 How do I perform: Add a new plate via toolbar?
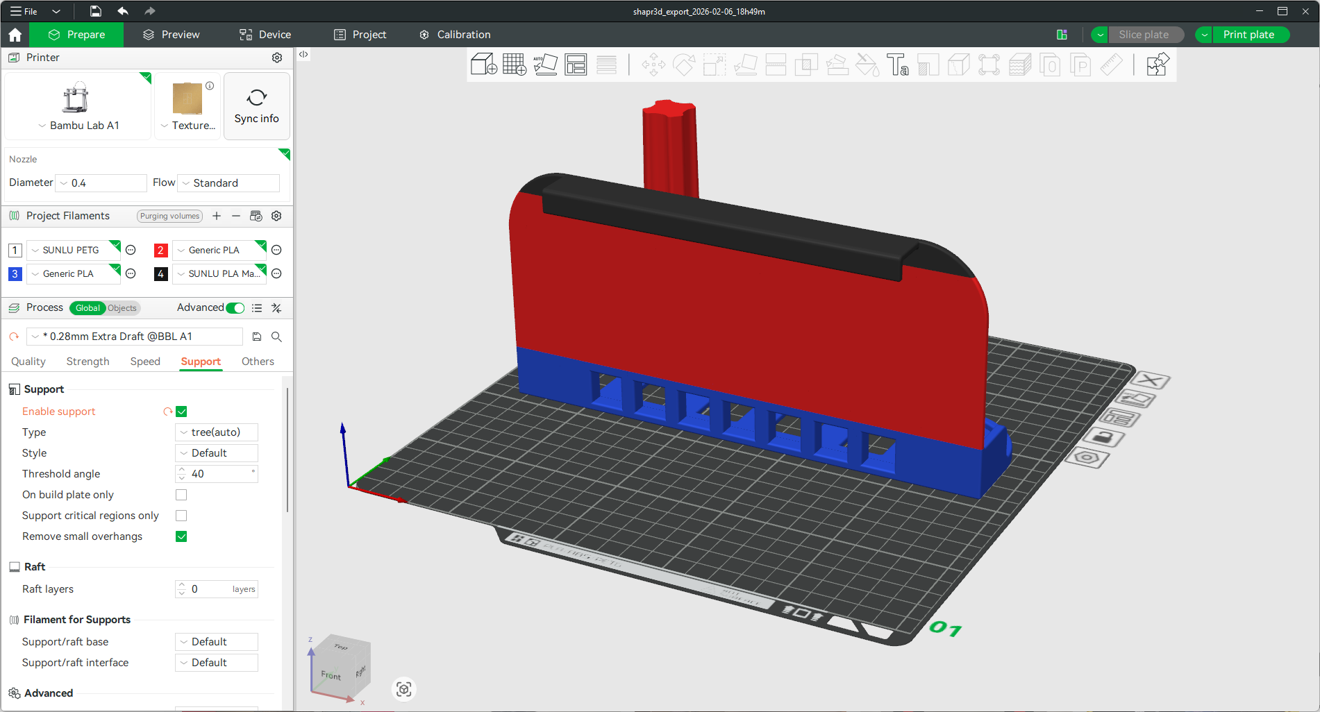pyautogui.click(x=515, y=65)
